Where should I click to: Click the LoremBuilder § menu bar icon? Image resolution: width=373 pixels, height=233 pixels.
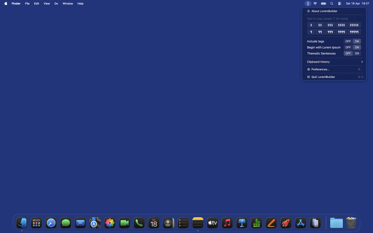coord(308,3)
